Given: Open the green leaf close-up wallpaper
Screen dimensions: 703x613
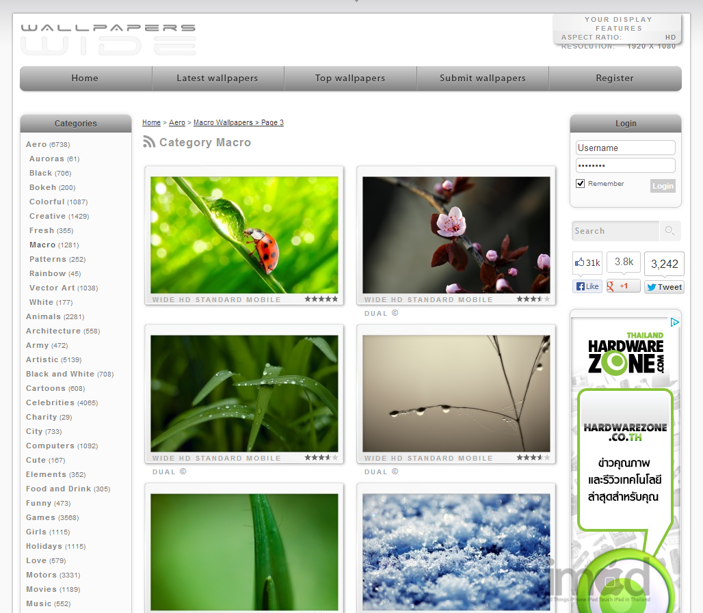Looking at the screenshot, I should point(244,551).
